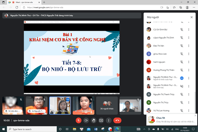Click the camera permission icon in address bar

click(162, 7)
